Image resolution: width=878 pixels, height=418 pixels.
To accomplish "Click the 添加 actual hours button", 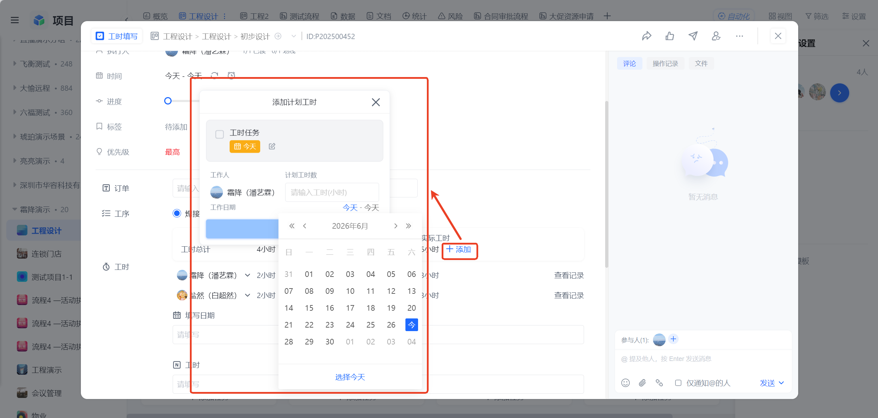I will (459, 249).
